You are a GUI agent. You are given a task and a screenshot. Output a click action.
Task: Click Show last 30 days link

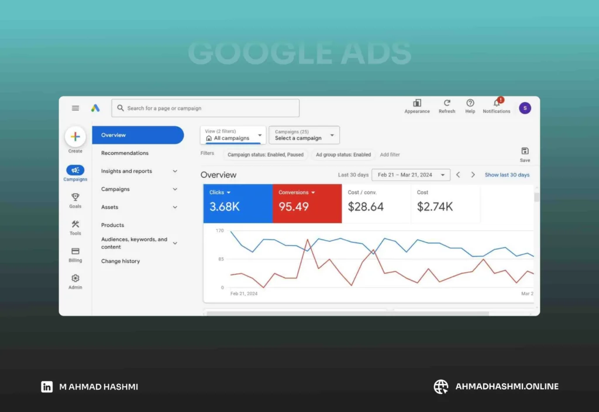point(507,175)
